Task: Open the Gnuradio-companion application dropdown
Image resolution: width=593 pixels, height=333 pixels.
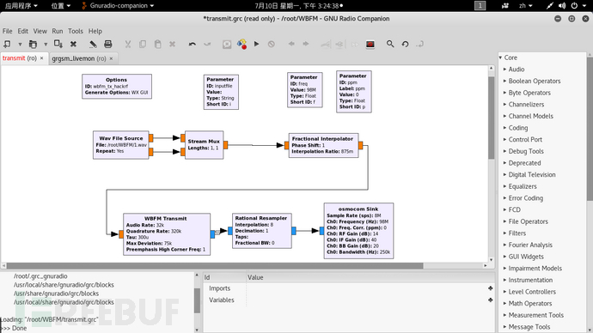Action: (118, 6)
